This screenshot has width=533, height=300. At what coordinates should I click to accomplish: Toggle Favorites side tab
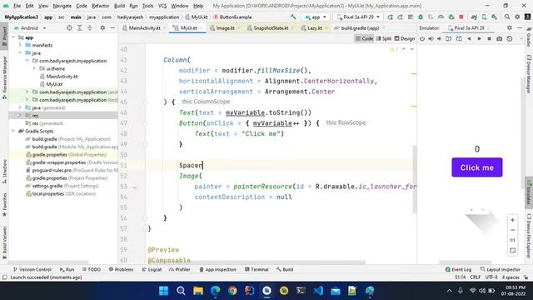(4, 204)
